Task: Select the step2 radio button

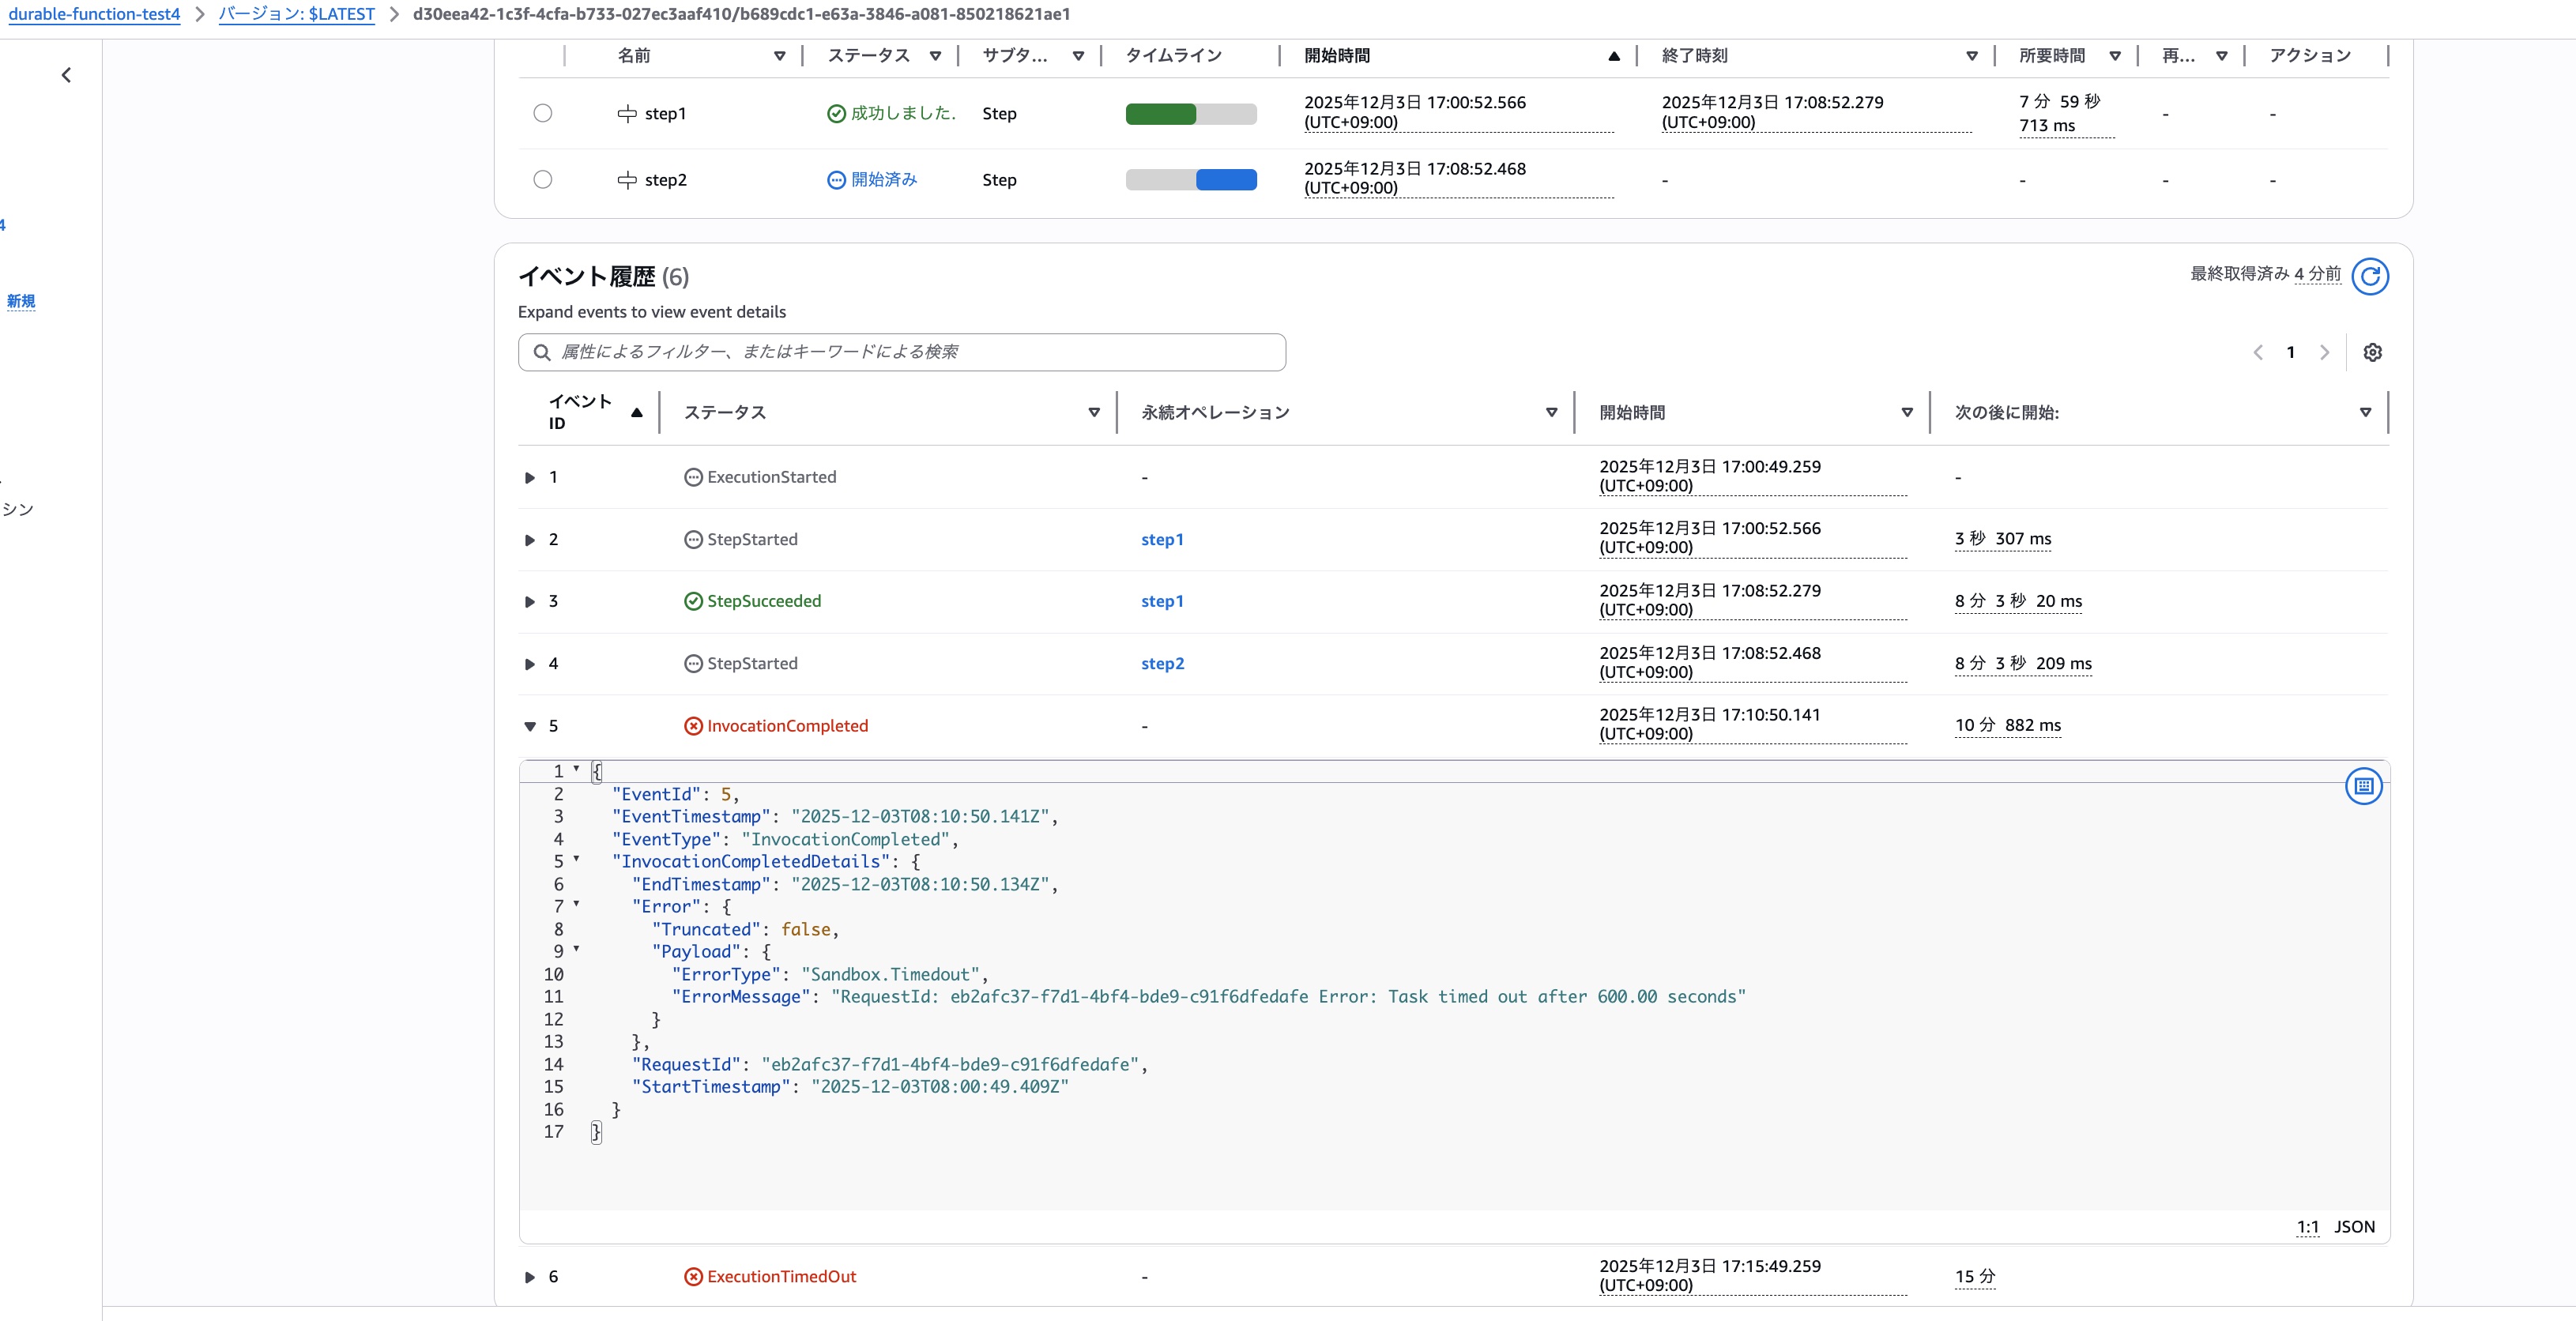Action: tap(542, 180)
